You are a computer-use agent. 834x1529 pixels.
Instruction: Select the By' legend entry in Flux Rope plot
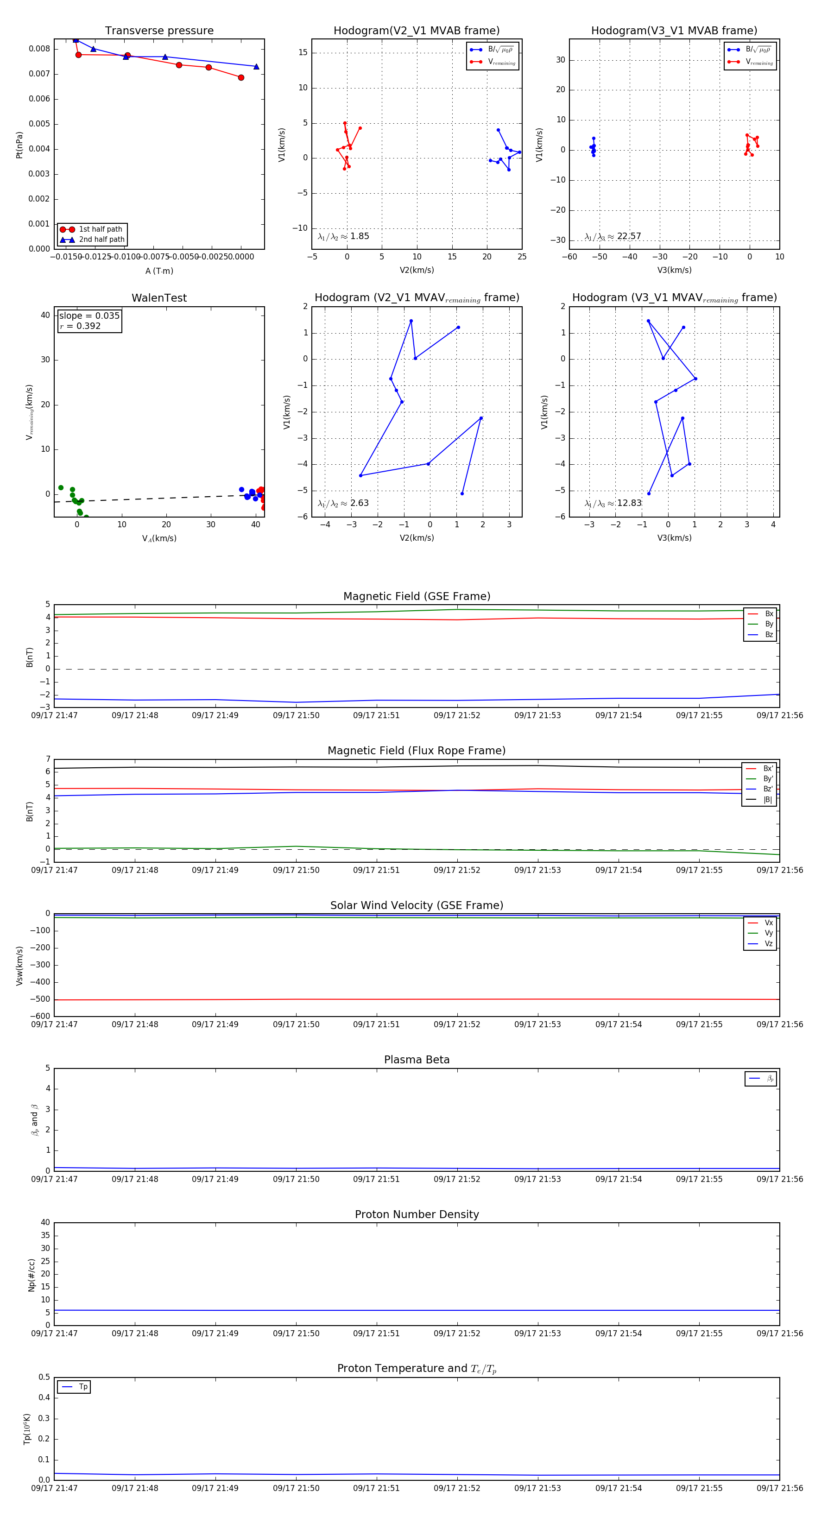pos(760,779)
